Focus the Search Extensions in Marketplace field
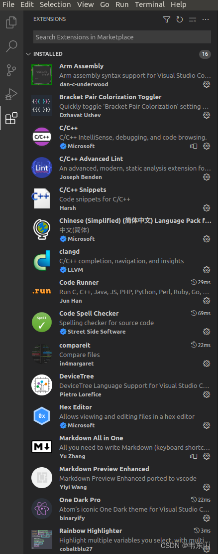Viewport: 218px width, 554px height. point(122,37)
